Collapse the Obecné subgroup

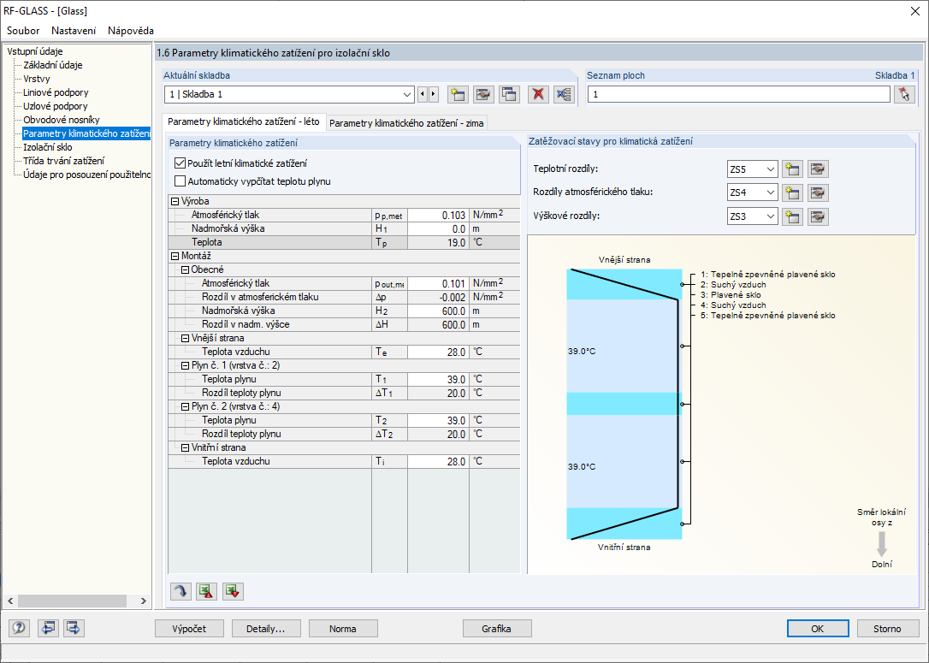185,269
